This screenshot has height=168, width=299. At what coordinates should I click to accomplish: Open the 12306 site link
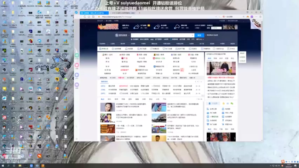[x=193, y=62]
